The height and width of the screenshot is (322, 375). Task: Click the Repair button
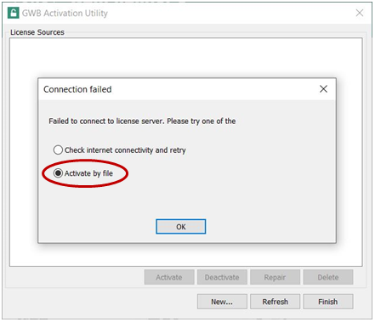[x=275, y=277]
